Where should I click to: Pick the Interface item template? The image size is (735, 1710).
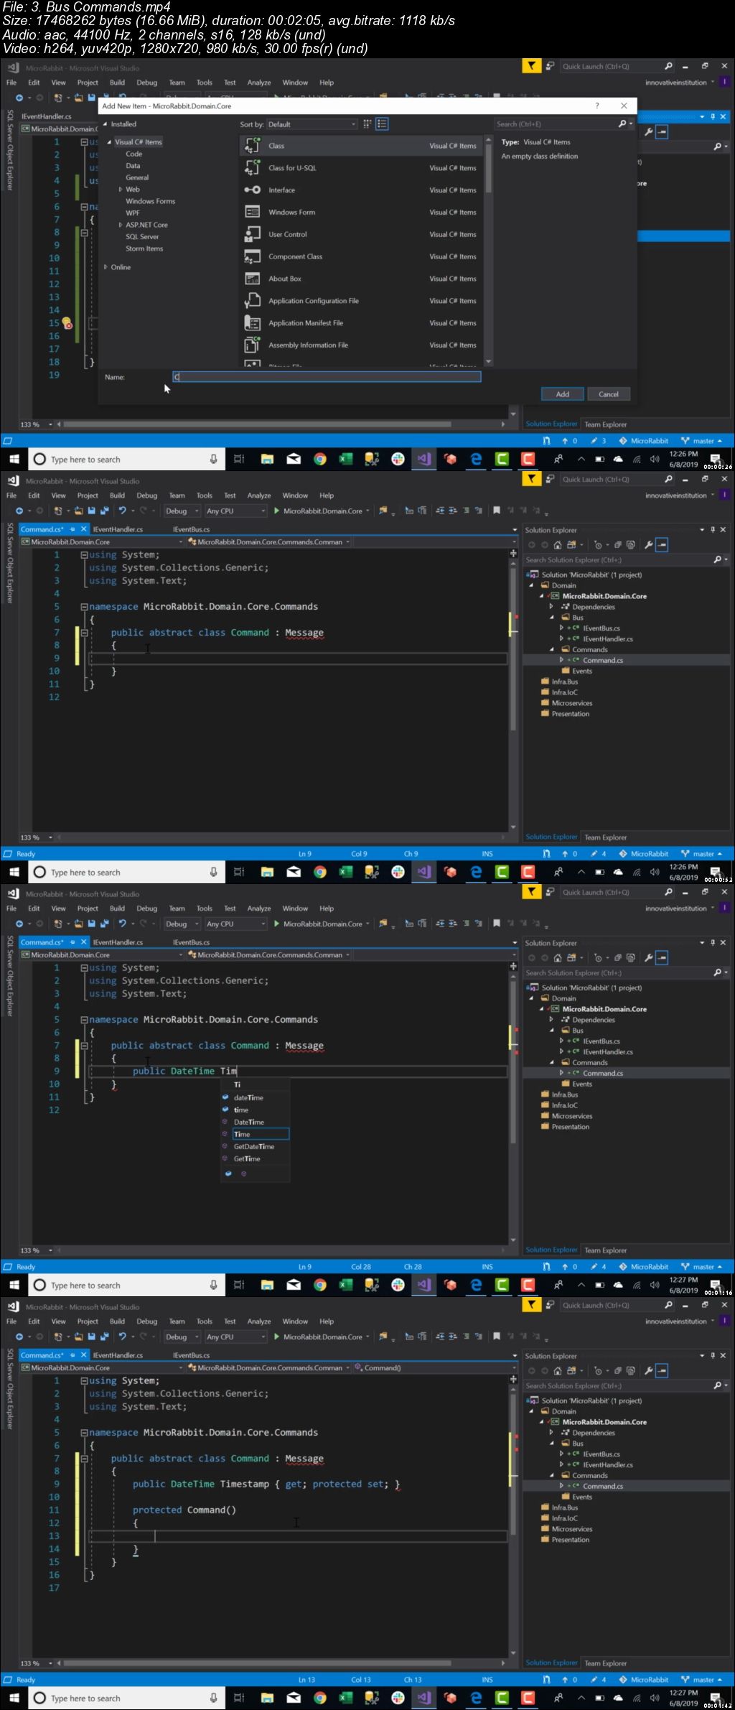coord(362,190)
